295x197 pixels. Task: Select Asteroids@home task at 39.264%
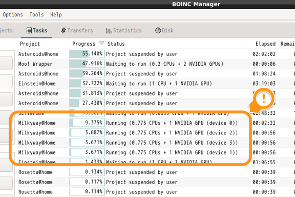pos(156,73)
